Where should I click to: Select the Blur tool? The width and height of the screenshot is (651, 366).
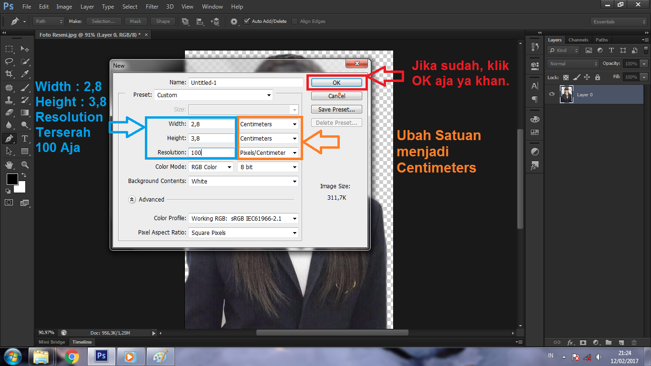9,125
